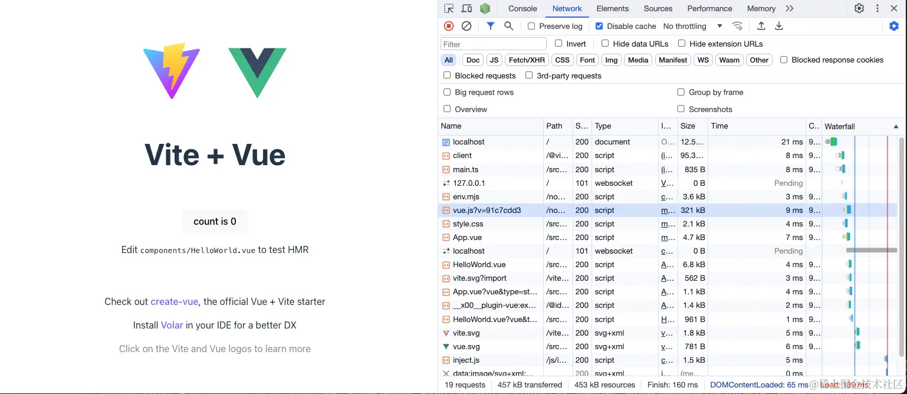Switch to Memory tab
The width and height of the screenshot is (907, 394).
(x=761, y=8)
